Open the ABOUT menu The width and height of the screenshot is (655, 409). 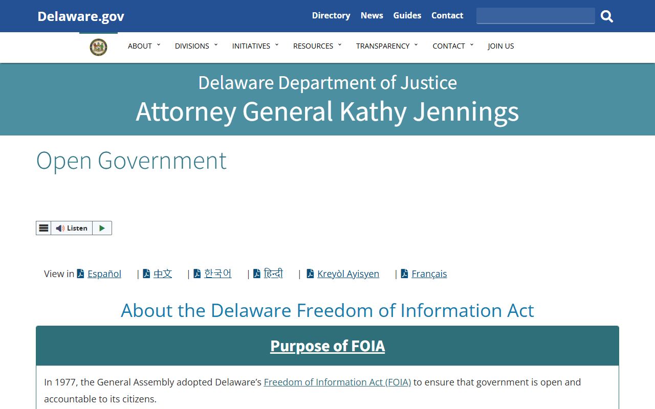tap(140, 46)
